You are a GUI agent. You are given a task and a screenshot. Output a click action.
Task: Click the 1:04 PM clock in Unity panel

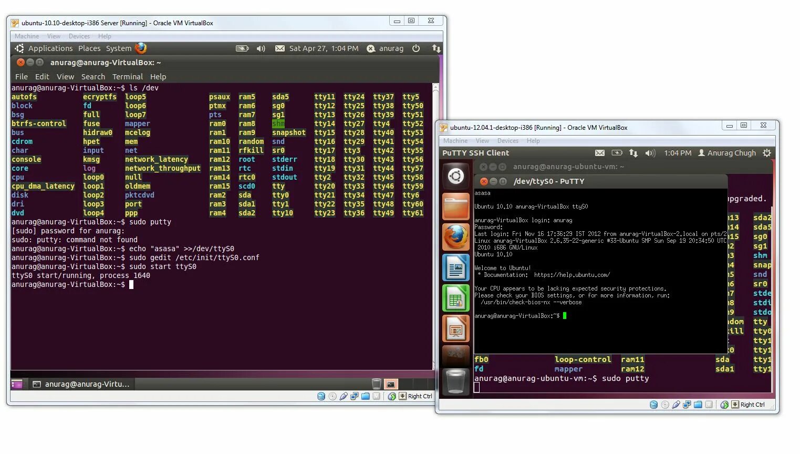coord(678,153)
